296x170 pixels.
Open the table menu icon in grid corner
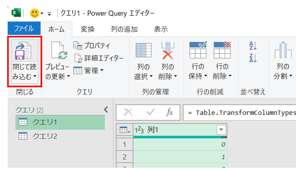pos(125,130)
